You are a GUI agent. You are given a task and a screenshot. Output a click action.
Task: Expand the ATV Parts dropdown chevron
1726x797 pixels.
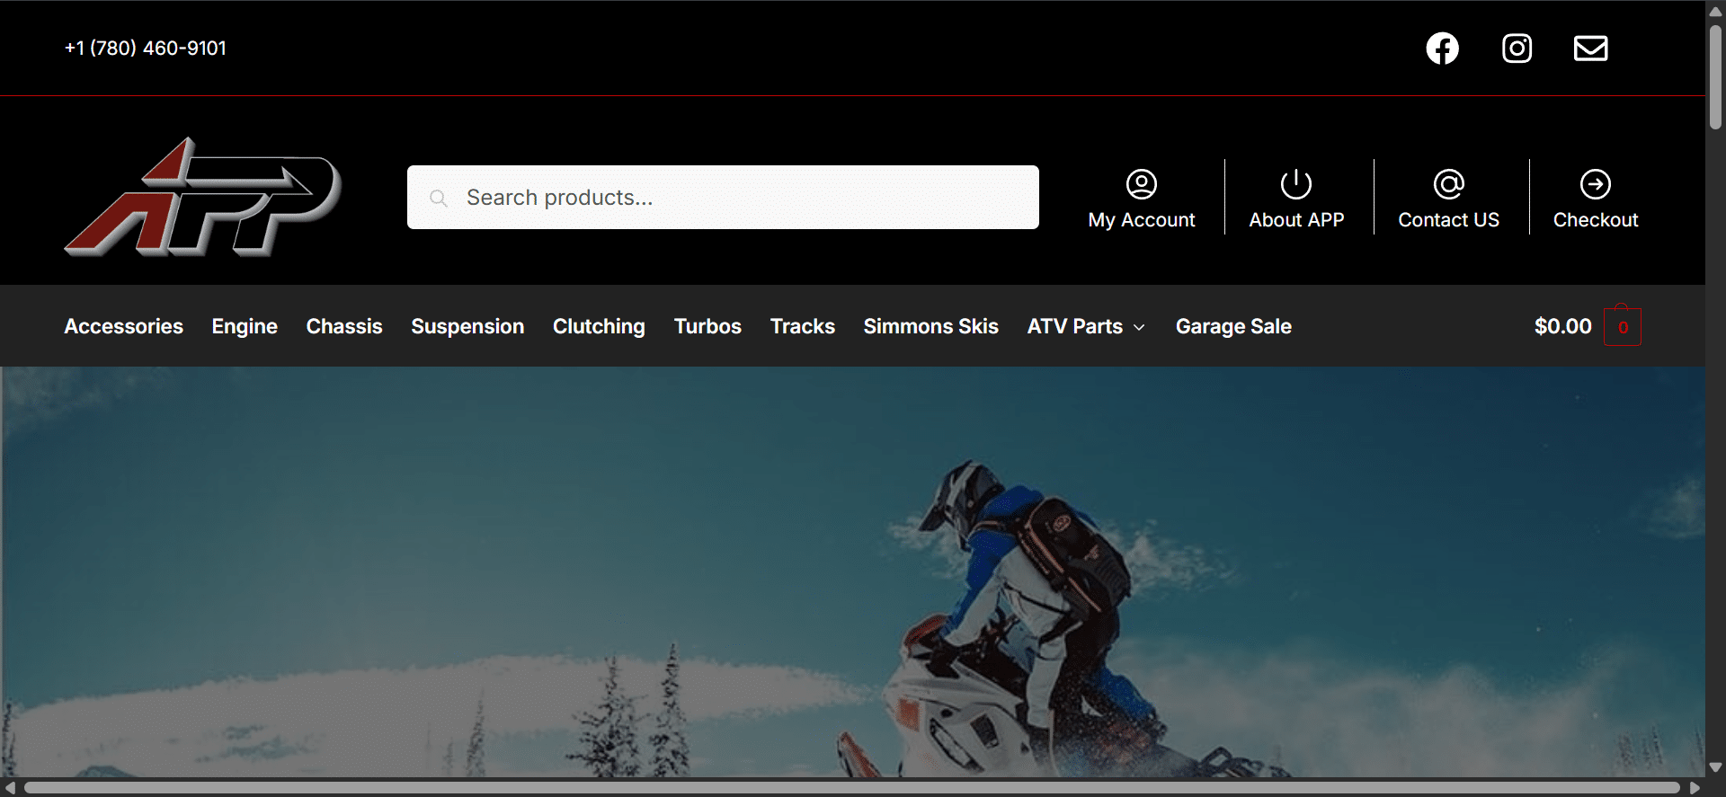click(1139, 328)
